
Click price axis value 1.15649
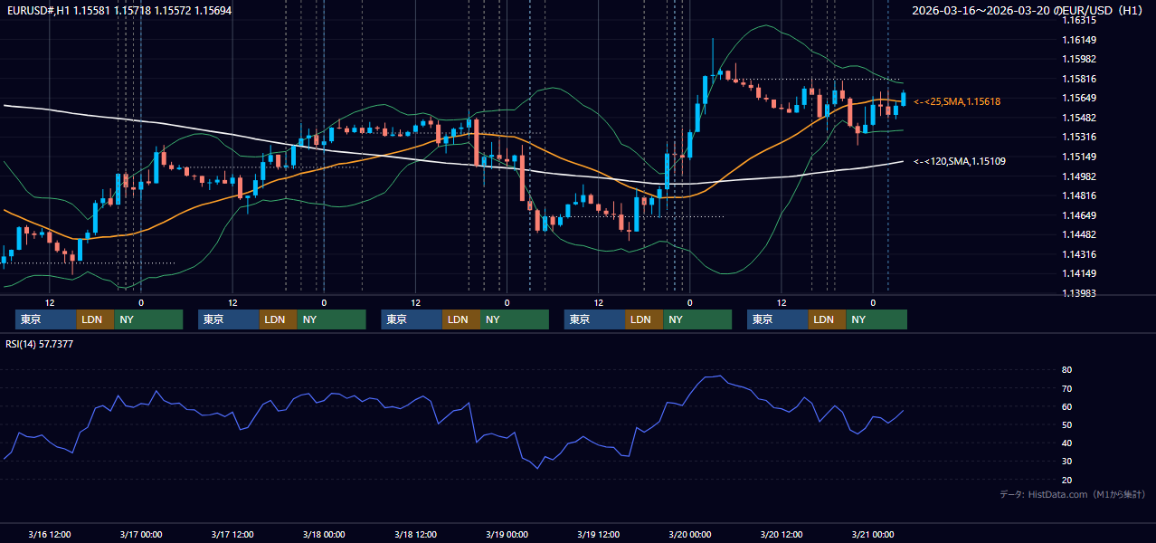[x=1079, y=98]
